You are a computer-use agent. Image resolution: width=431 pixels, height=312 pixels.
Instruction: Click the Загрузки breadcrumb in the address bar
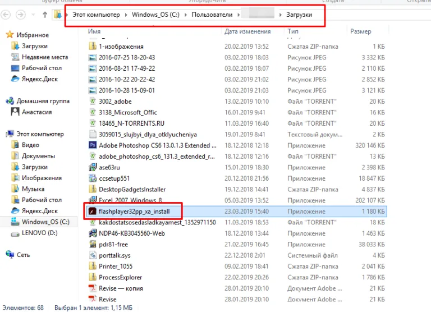tap(299, 15)
